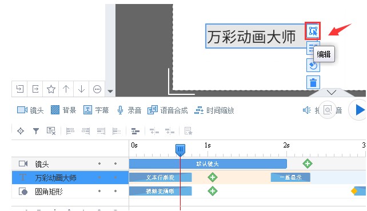Screen dimensions: 367x211
Task: Select the 万彩动画大师 text track row
Action: coord(70,177)
